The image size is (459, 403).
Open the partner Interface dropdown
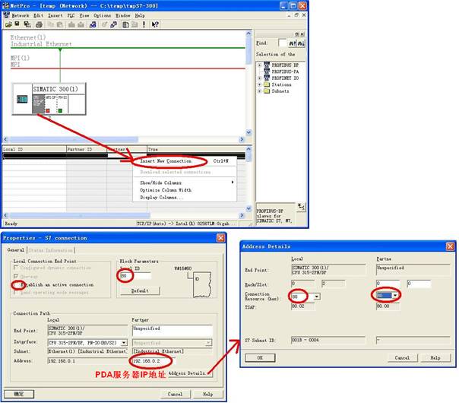pos(208,343)
